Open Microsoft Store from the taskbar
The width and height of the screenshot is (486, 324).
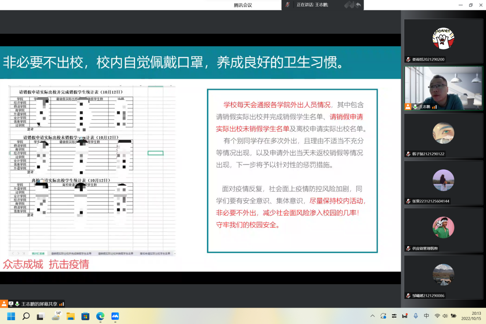tap(85, 316)
